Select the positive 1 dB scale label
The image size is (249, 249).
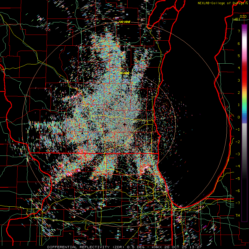click(x=239, y=105)
